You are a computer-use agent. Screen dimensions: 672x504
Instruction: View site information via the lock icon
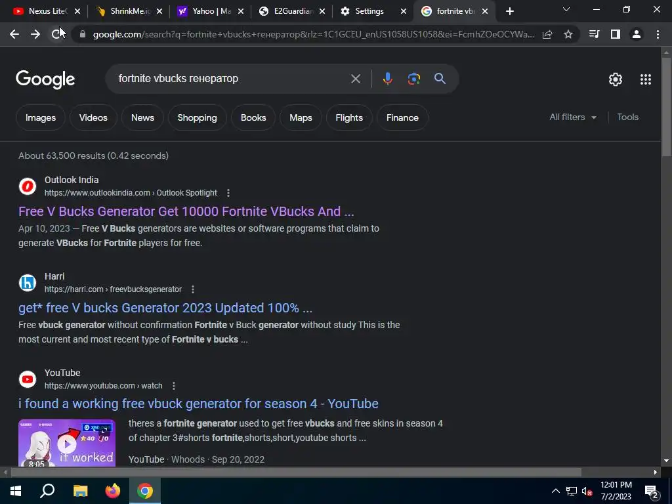tap(83, 34)
